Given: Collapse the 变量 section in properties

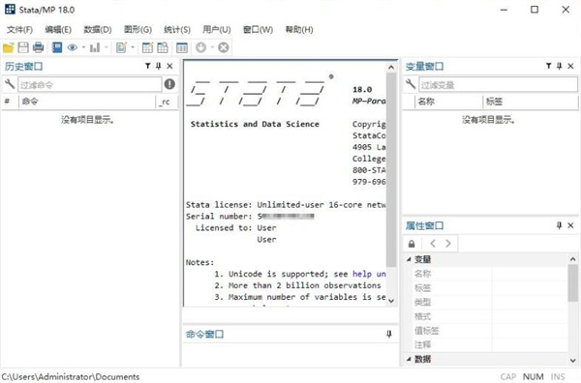Looking at the screenshot, I should pyautogui.click(x=409, y=259).
